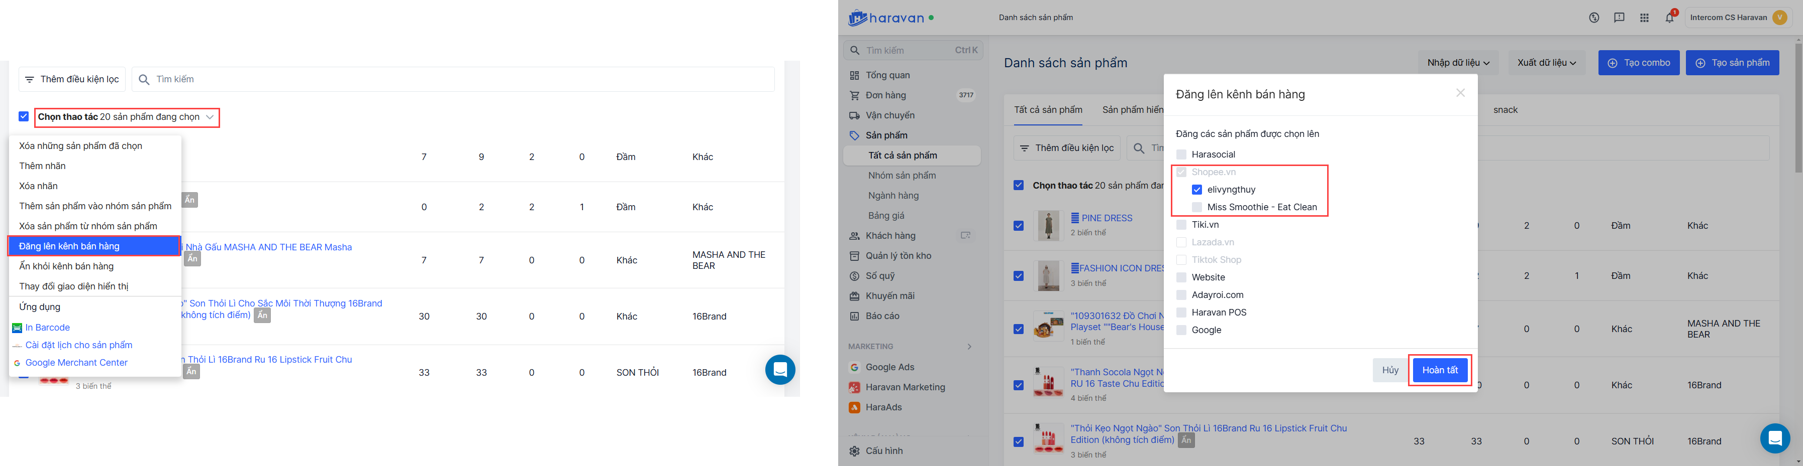Check the Adayroi.com channel checkbox
Screen dimensions: 1803x466
coord(1181,295)
